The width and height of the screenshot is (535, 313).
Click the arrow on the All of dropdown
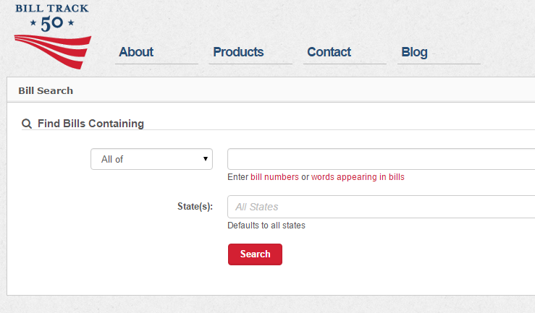click(x=206, y=159)
